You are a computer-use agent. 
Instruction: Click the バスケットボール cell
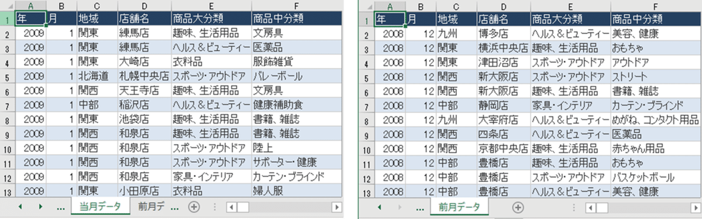[x=655, y=177]
